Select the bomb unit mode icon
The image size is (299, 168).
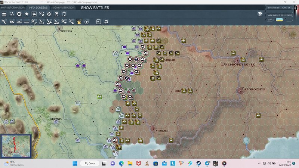(x=41, y=22)
